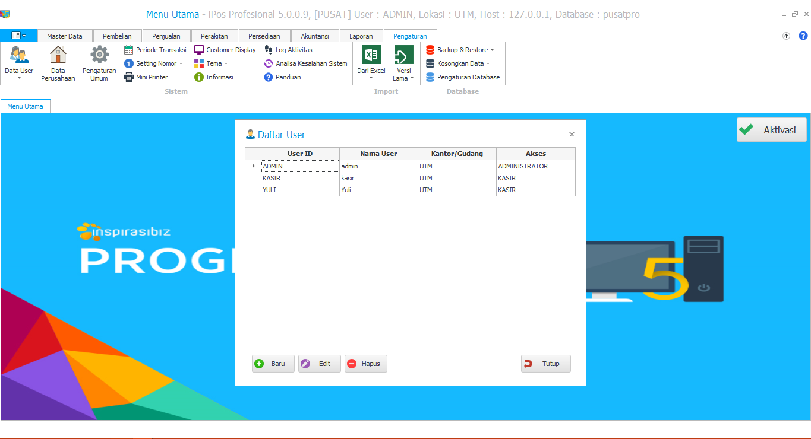811x439 pixels.
Task: Switch to the Penjualan ribbon tab
Action: 166,36
